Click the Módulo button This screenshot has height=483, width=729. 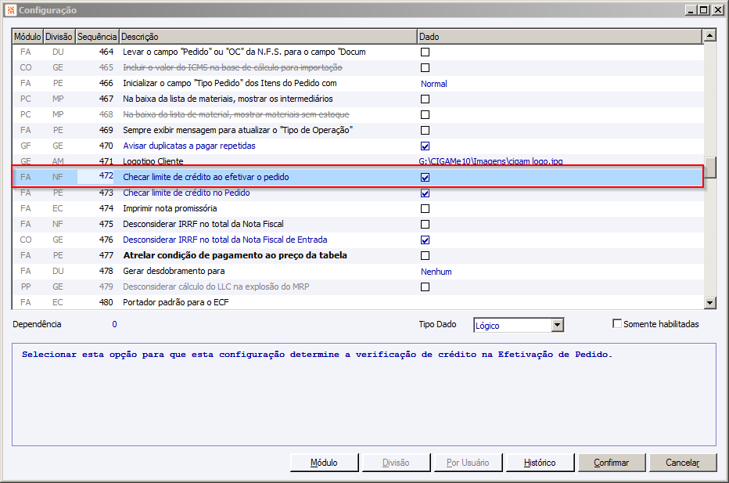(x=324, y=463)
